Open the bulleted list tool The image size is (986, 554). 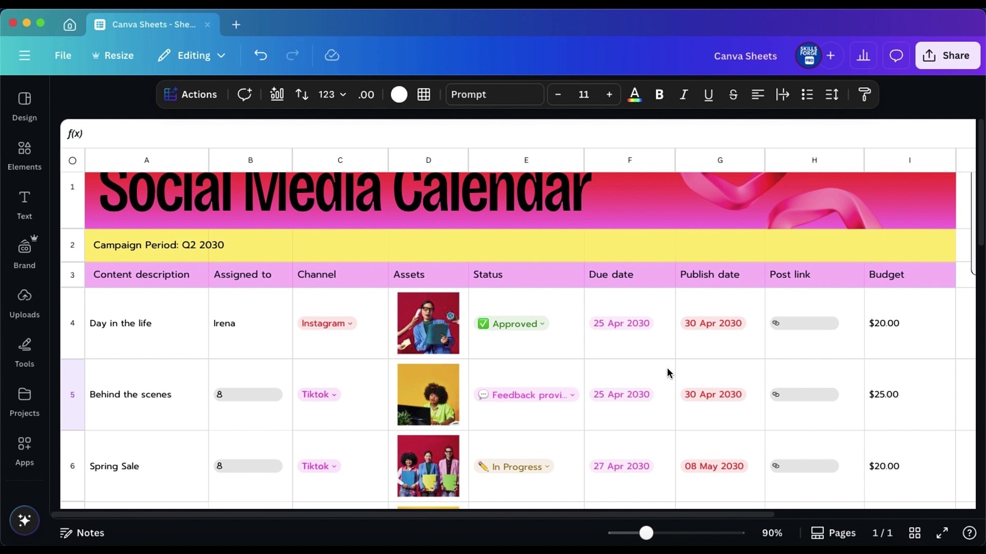point(807,94)
